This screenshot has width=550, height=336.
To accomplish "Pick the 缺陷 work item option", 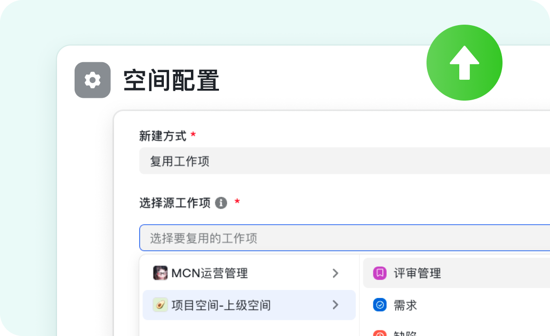I will (x=405, y=333).
